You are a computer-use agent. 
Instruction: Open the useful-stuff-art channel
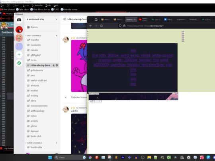(x=42, y=80)
